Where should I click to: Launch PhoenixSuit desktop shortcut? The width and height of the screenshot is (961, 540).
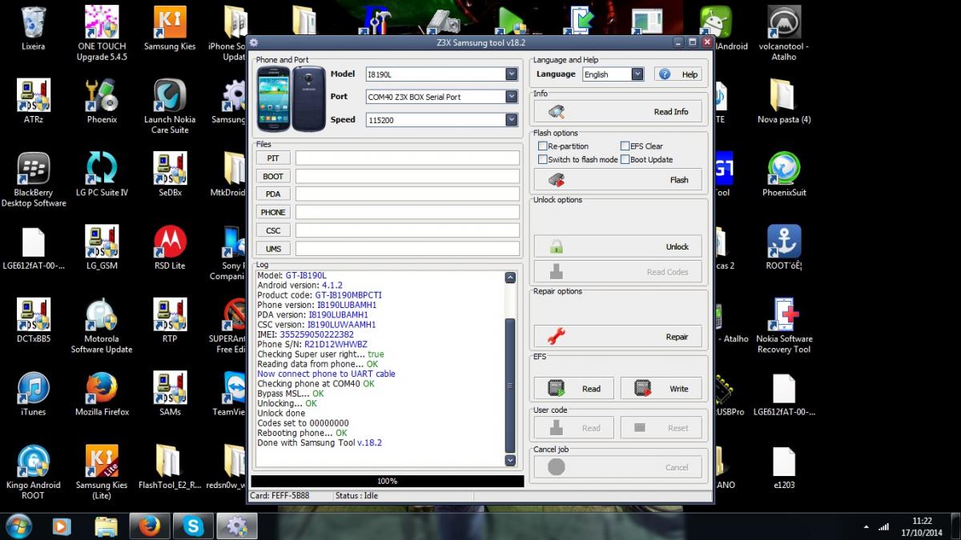[784, 174]
